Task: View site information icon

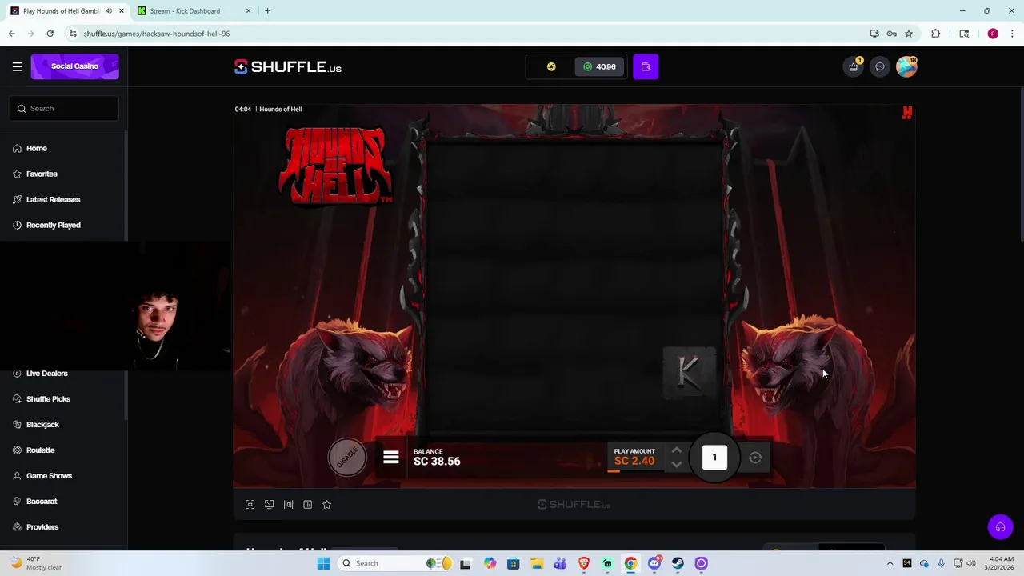Action: (x=73, y=34)
